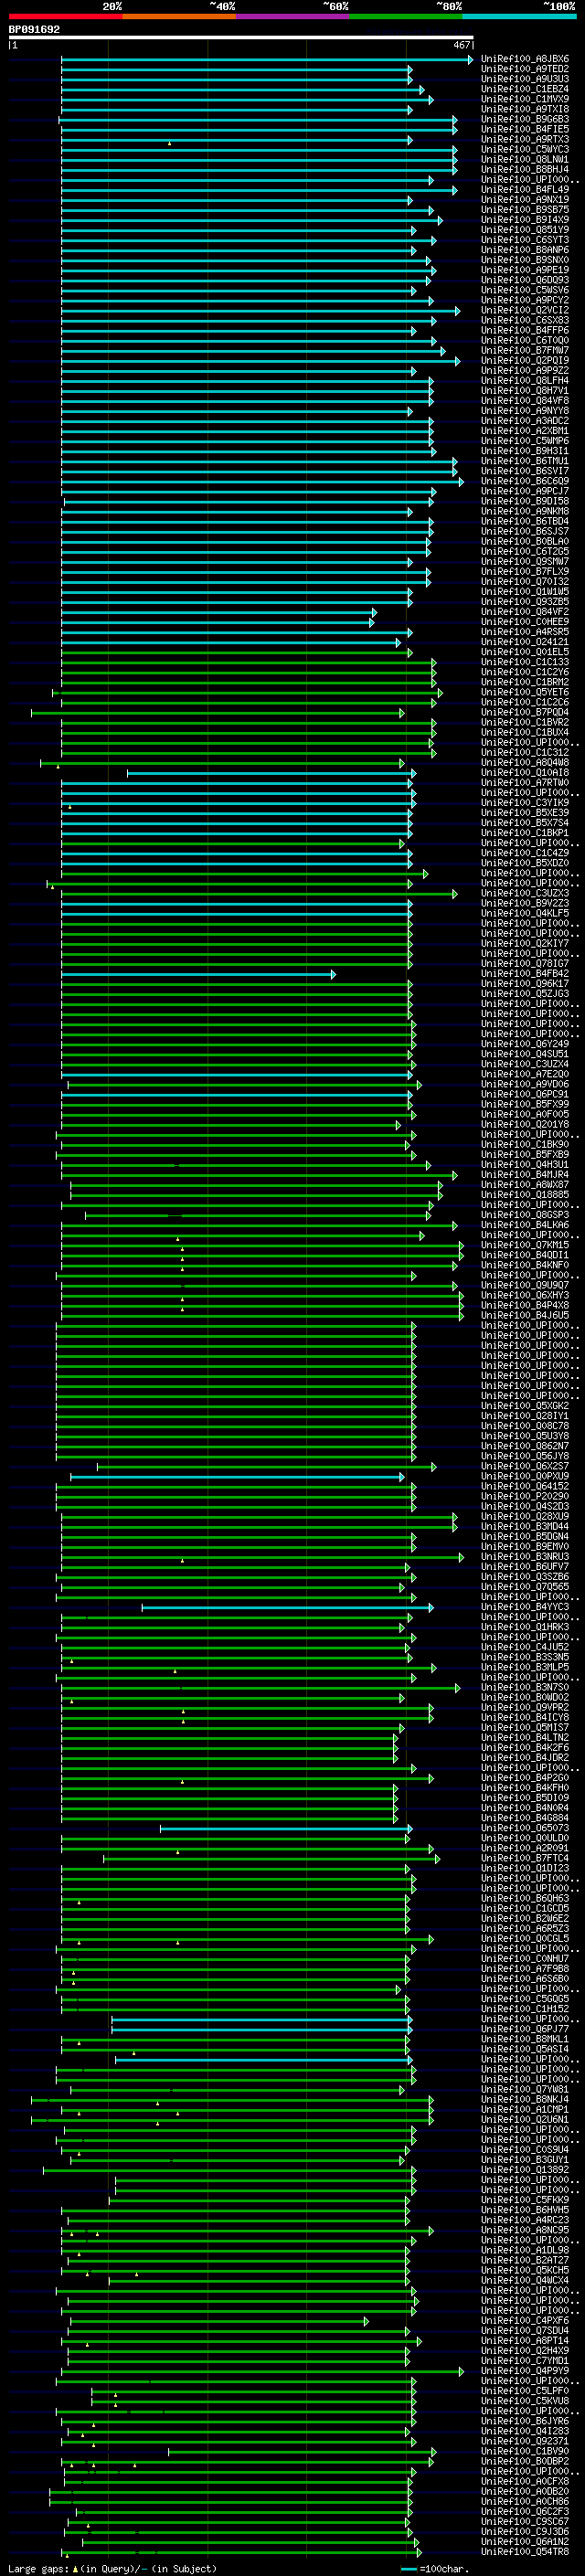Image resolution: width=585 pixels, height=2576 pixels.
Task: Select the UniRef100_B9SB75 label
Action: click(x=525, y=210)
